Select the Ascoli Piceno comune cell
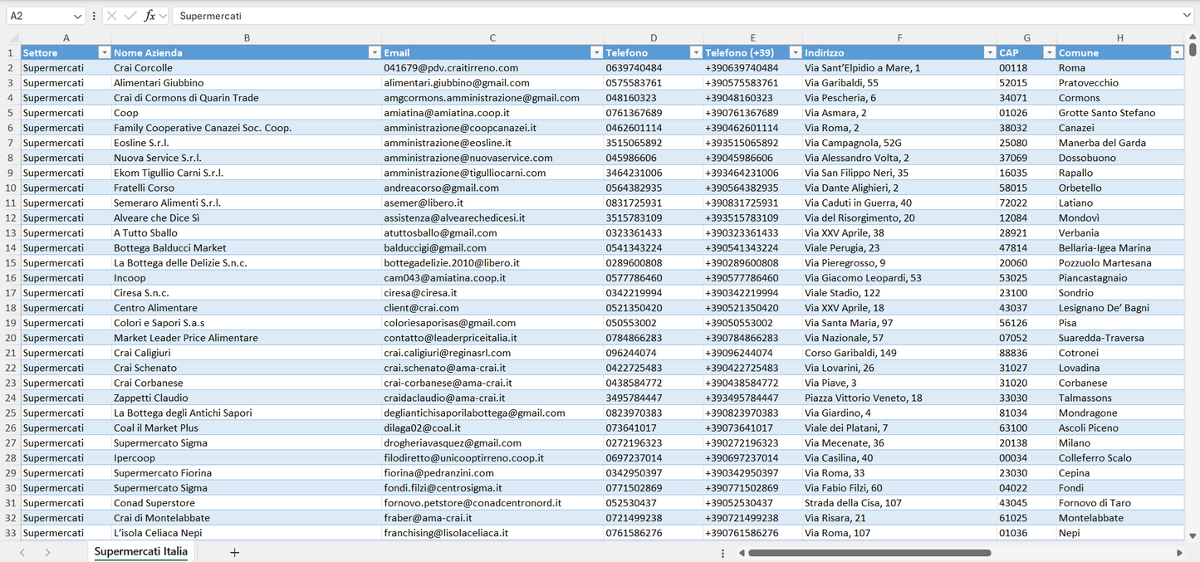The image size is (1200, 562). click(x=1120, y=428)
